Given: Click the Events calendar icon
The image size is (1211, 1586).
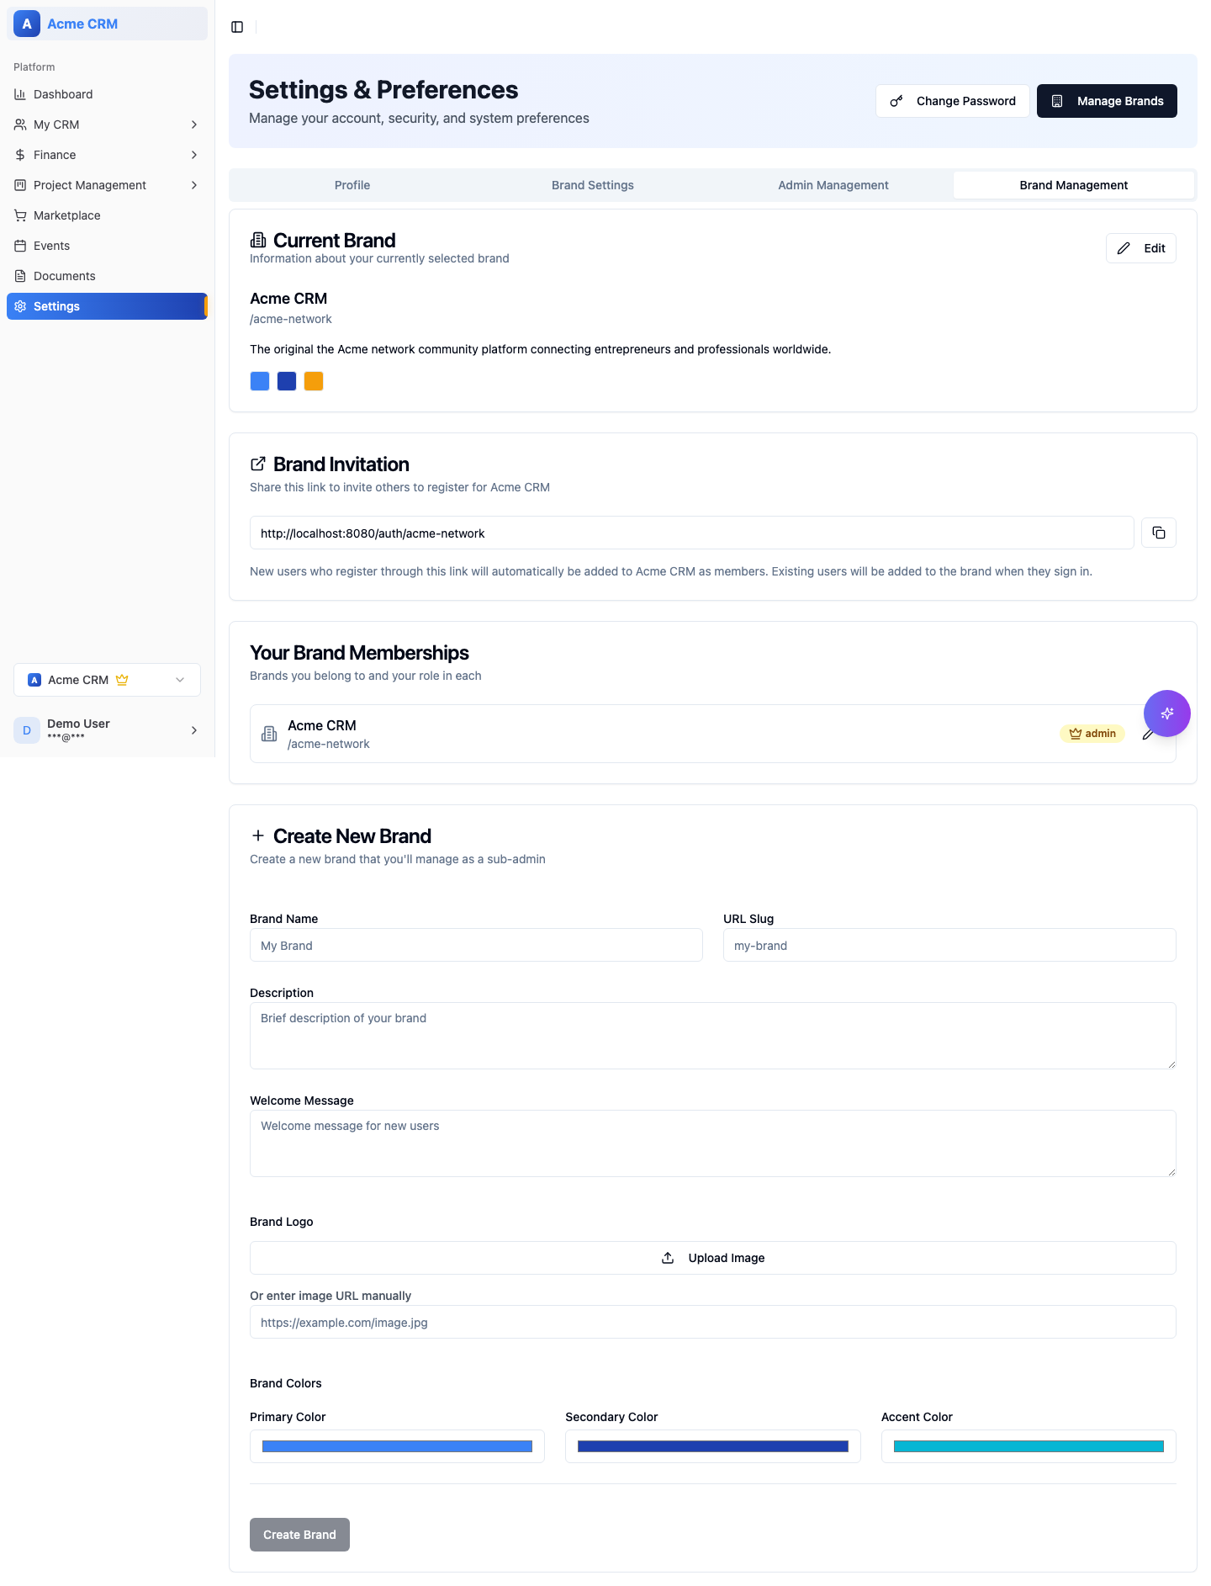Looking at the screenshot, I should (20, 246).
